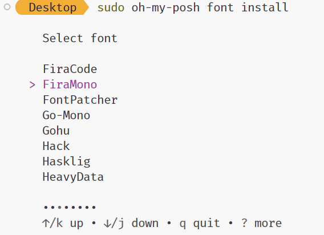
Task: Choose the Hack font option
Action: (x=56, y=146)
